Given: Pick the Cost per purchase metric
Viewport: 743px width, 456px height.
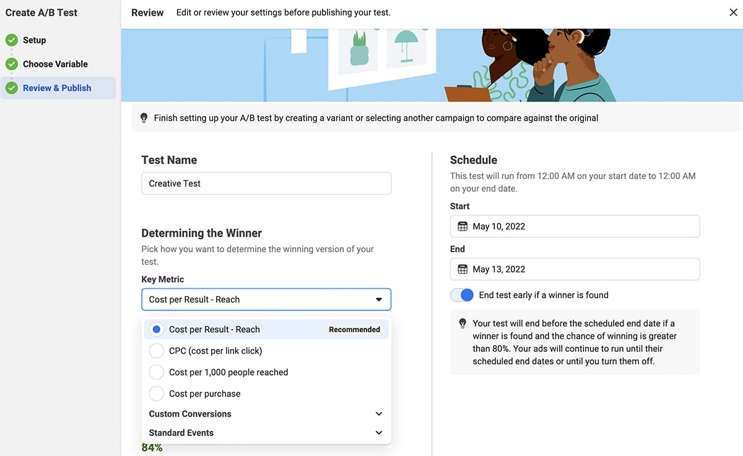Looking at the screenshot, I should pos(157,393).
